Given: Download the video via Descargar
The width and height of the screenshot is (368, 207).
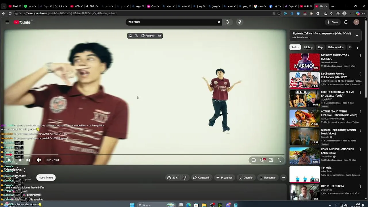Looking at the screenshot, I should 267,178.
